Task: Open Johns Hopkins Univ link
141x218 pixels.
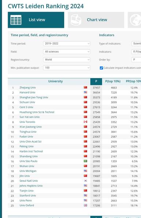Action: [x=31, y=186]
